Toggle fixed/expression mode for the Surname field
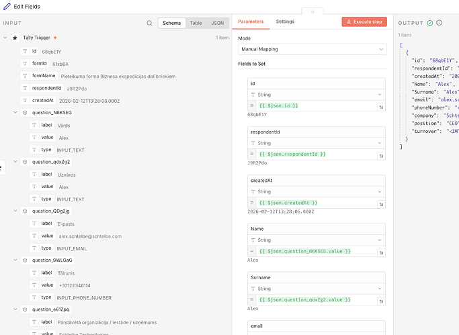This screenshot has height=335, width=459. (253, 300)
